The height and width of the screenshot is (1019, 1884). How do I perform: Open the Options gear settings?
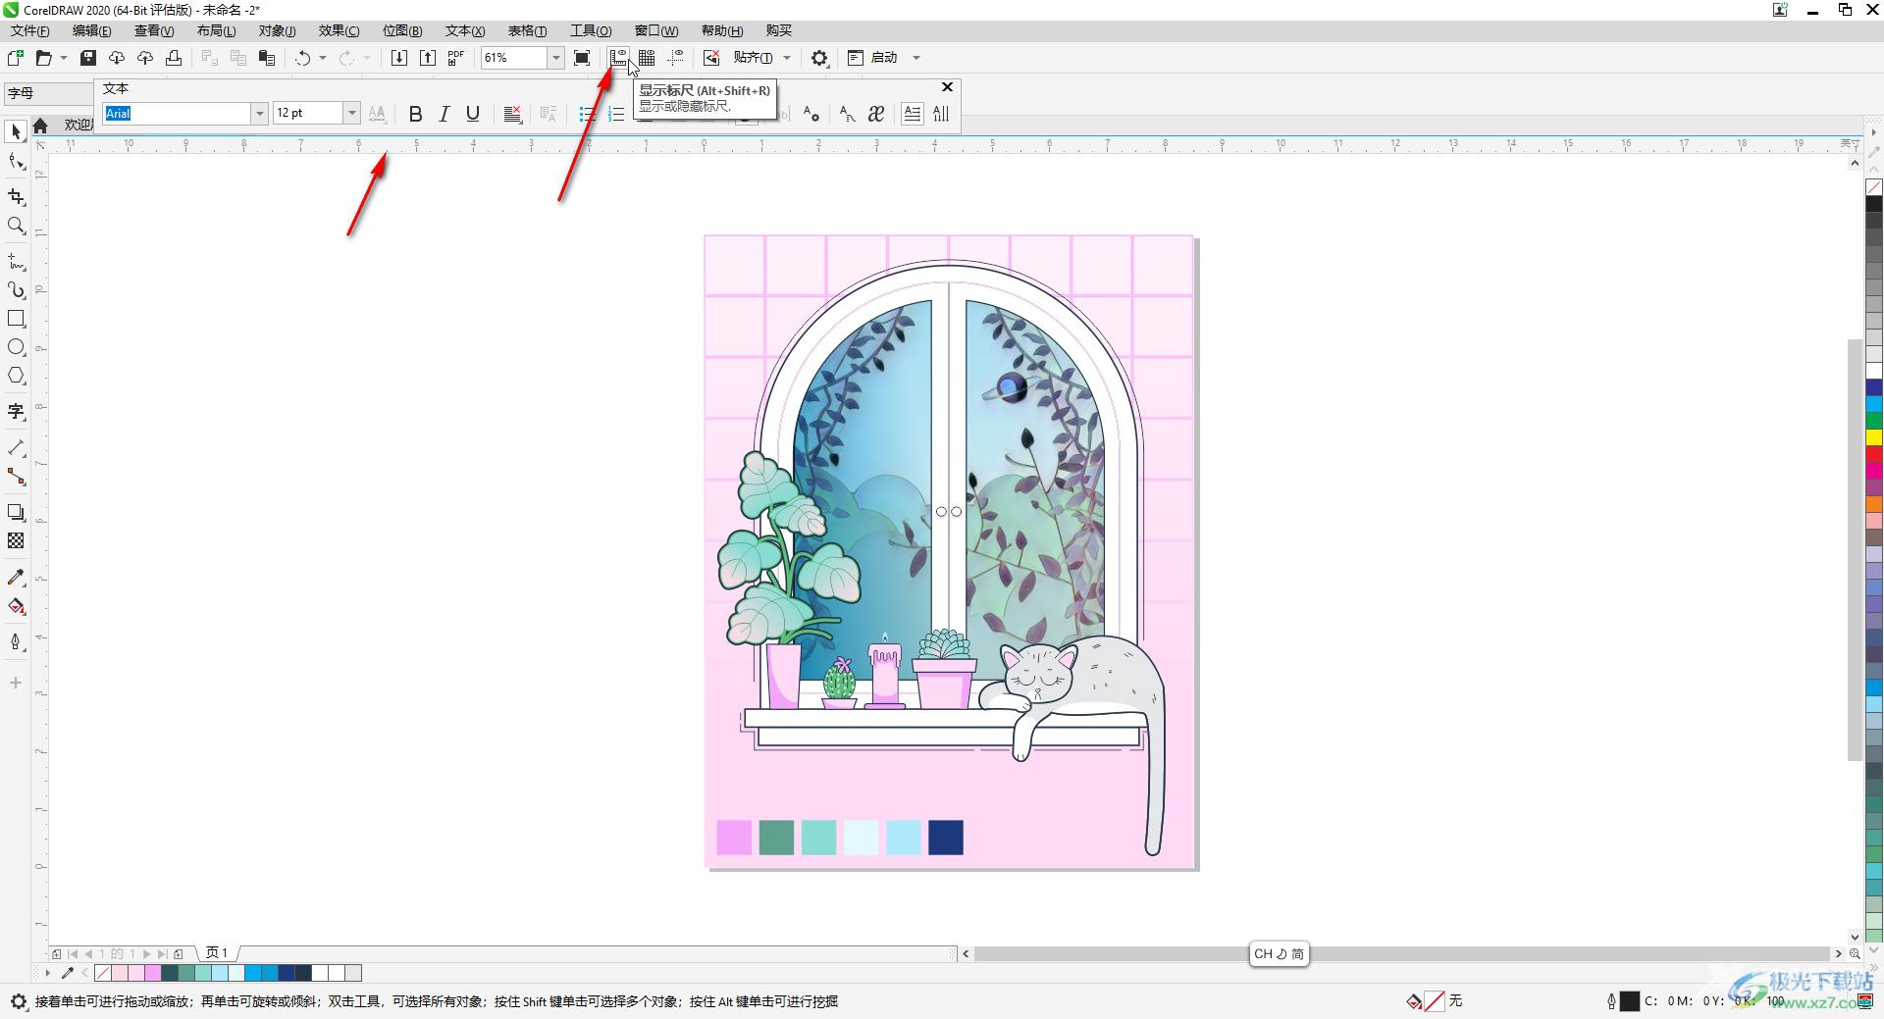click(x=819, y=58)
